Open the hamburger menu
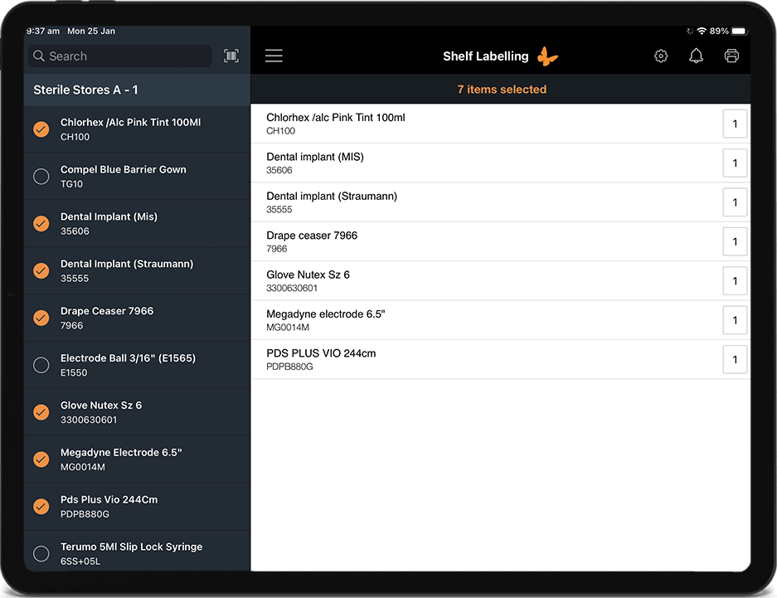Image resolution: width=777 pixels, height=598 pixels. pyautogui.click(x=274, y=56)
